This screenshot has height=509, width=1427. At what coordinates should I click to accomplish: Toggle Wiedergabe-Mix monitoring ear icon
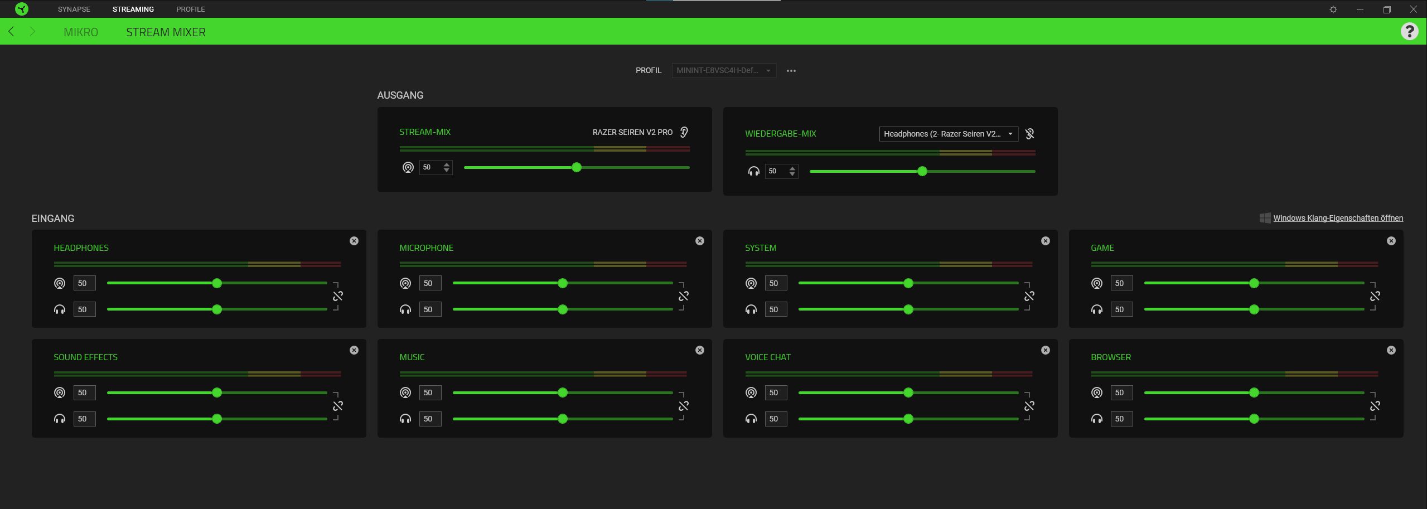coord(1029,134)
